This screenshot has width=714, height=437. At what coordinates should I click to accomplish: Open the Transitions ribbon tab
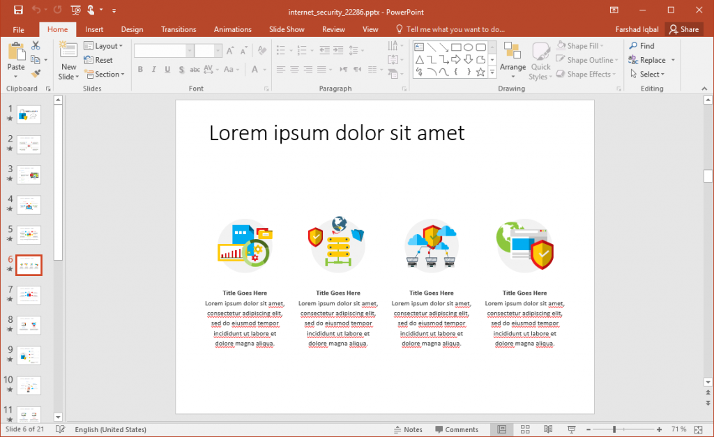coord(178,29)
